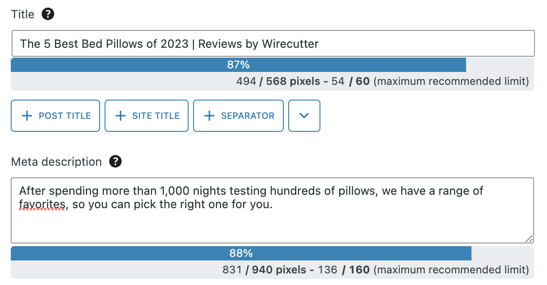The height and width of the screenshot is (285, 547).
Task: Click the chevron next to SEPARATOR button
Action: (x=304, y=115)
